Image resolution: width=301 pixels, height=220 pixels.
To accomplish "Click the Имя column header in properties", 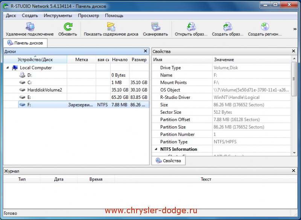I will [x=182, y=59].
